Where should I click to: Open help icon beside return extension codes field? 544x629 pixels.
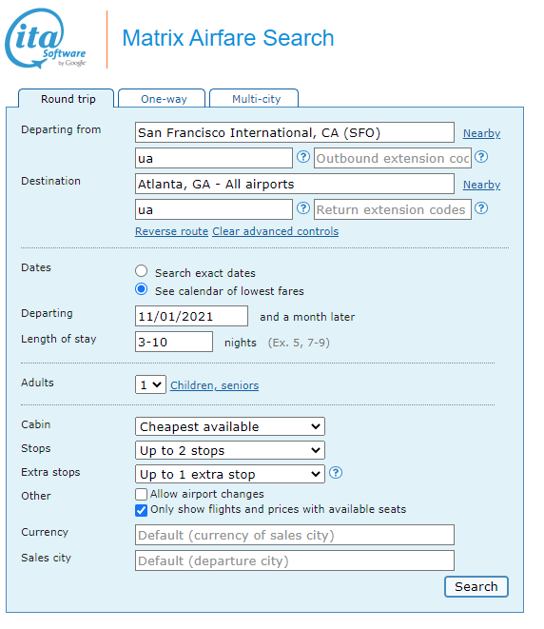481,208
